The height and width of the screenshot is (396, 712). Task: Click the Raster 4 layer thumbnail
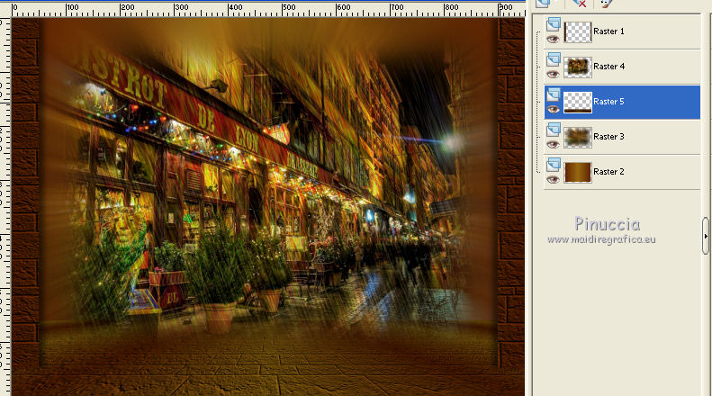click(x=577, y=67)
